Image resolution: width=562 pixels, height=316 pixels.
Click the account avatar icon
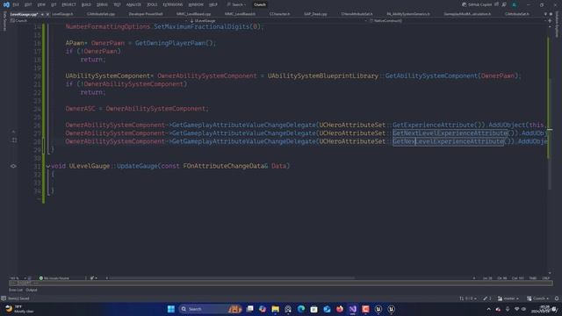click(x=515, y=4)
